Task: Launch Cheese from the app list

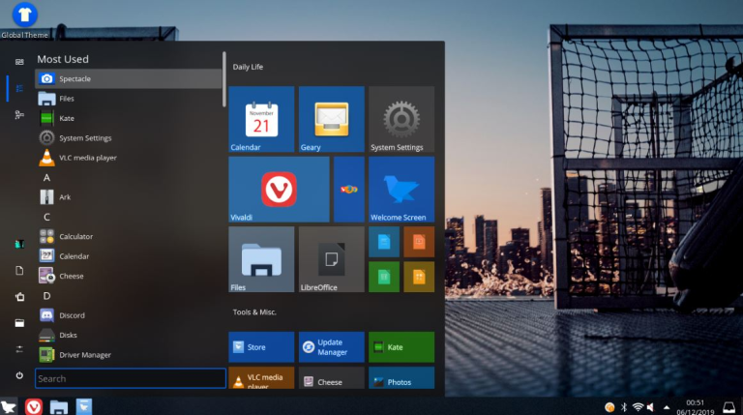Action: 129,276
